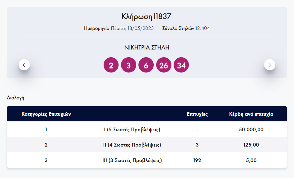The height and width of the screenshot is (178, 294).
Task: Go to the next draw with right arrow
Action: (x=269, y=65)
